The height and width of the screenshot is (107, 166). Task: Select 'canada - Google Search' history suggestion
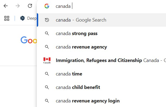(102, 20)
